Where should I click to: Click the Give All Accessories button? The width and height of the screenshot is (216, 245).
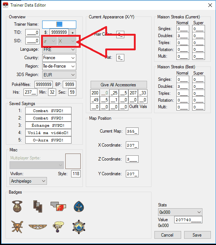click(x=119, y=85)
